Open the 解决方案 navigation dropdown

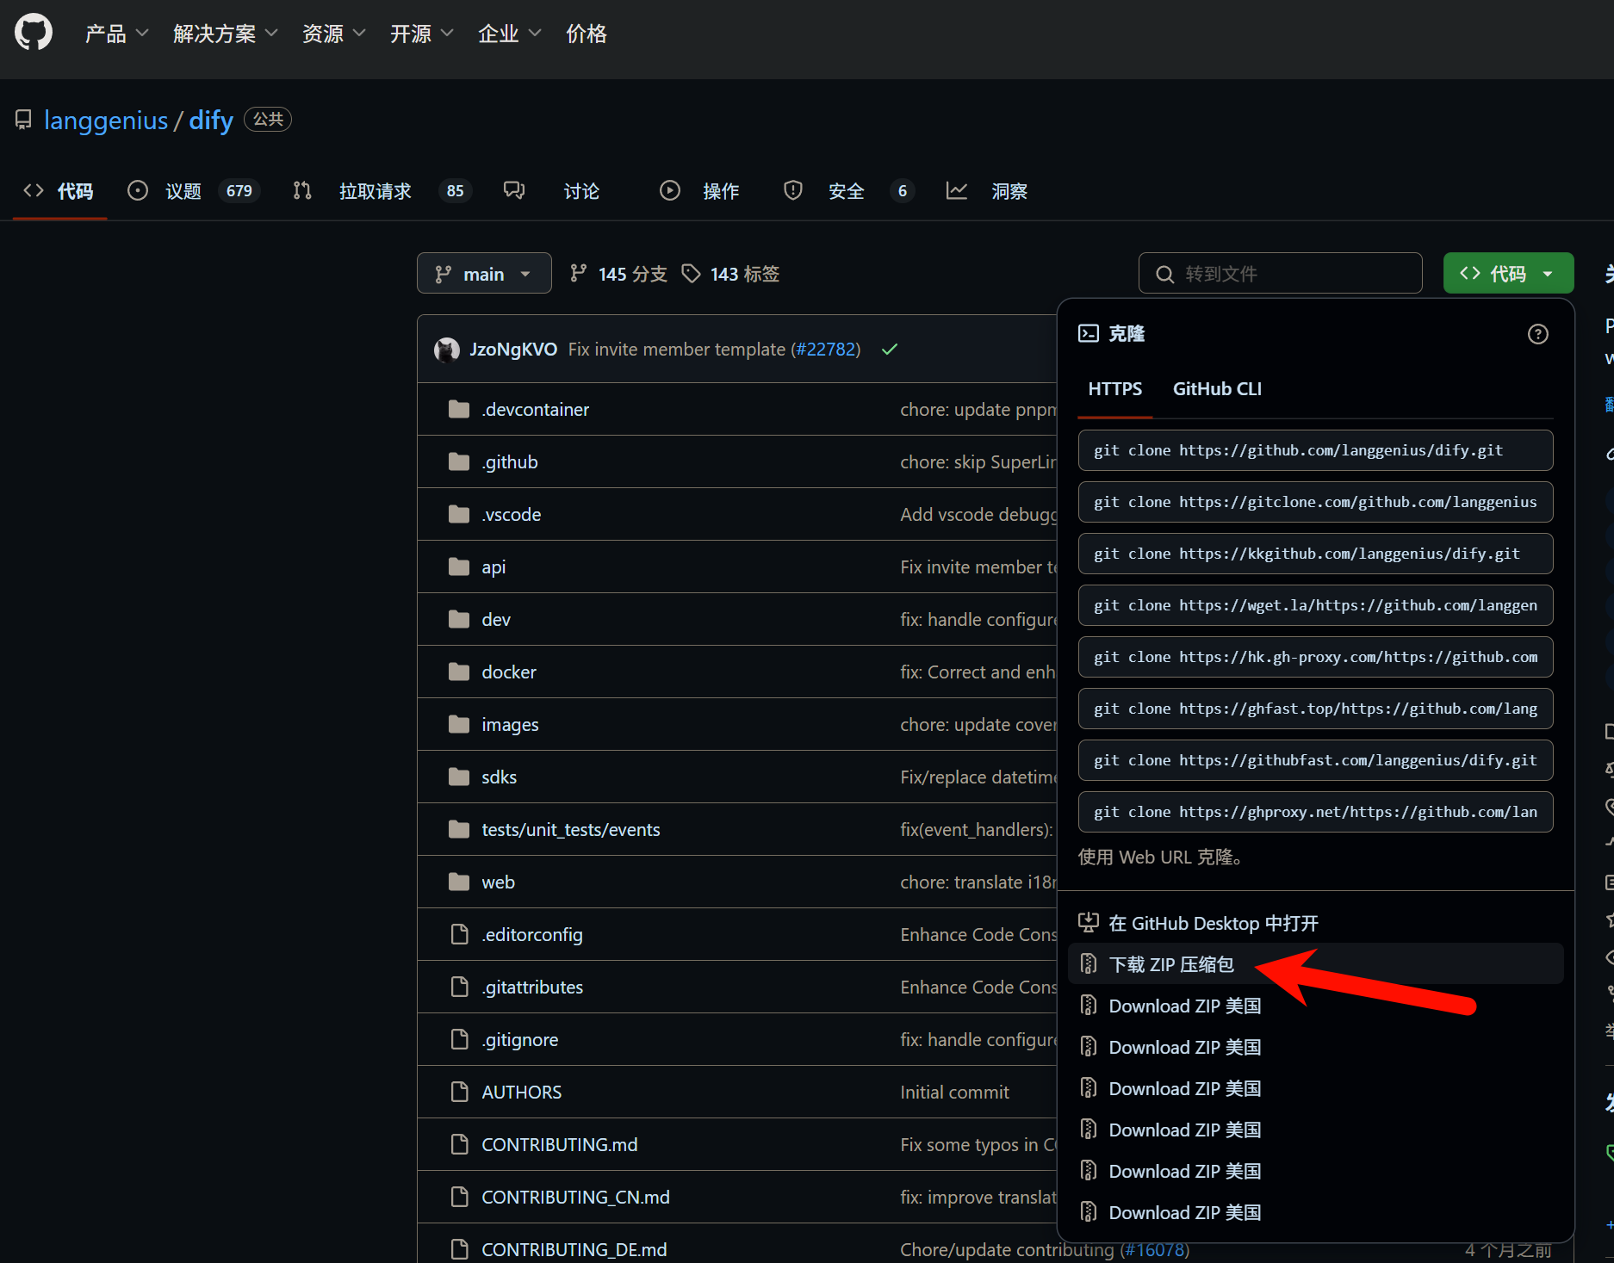(x=225, y=34)
